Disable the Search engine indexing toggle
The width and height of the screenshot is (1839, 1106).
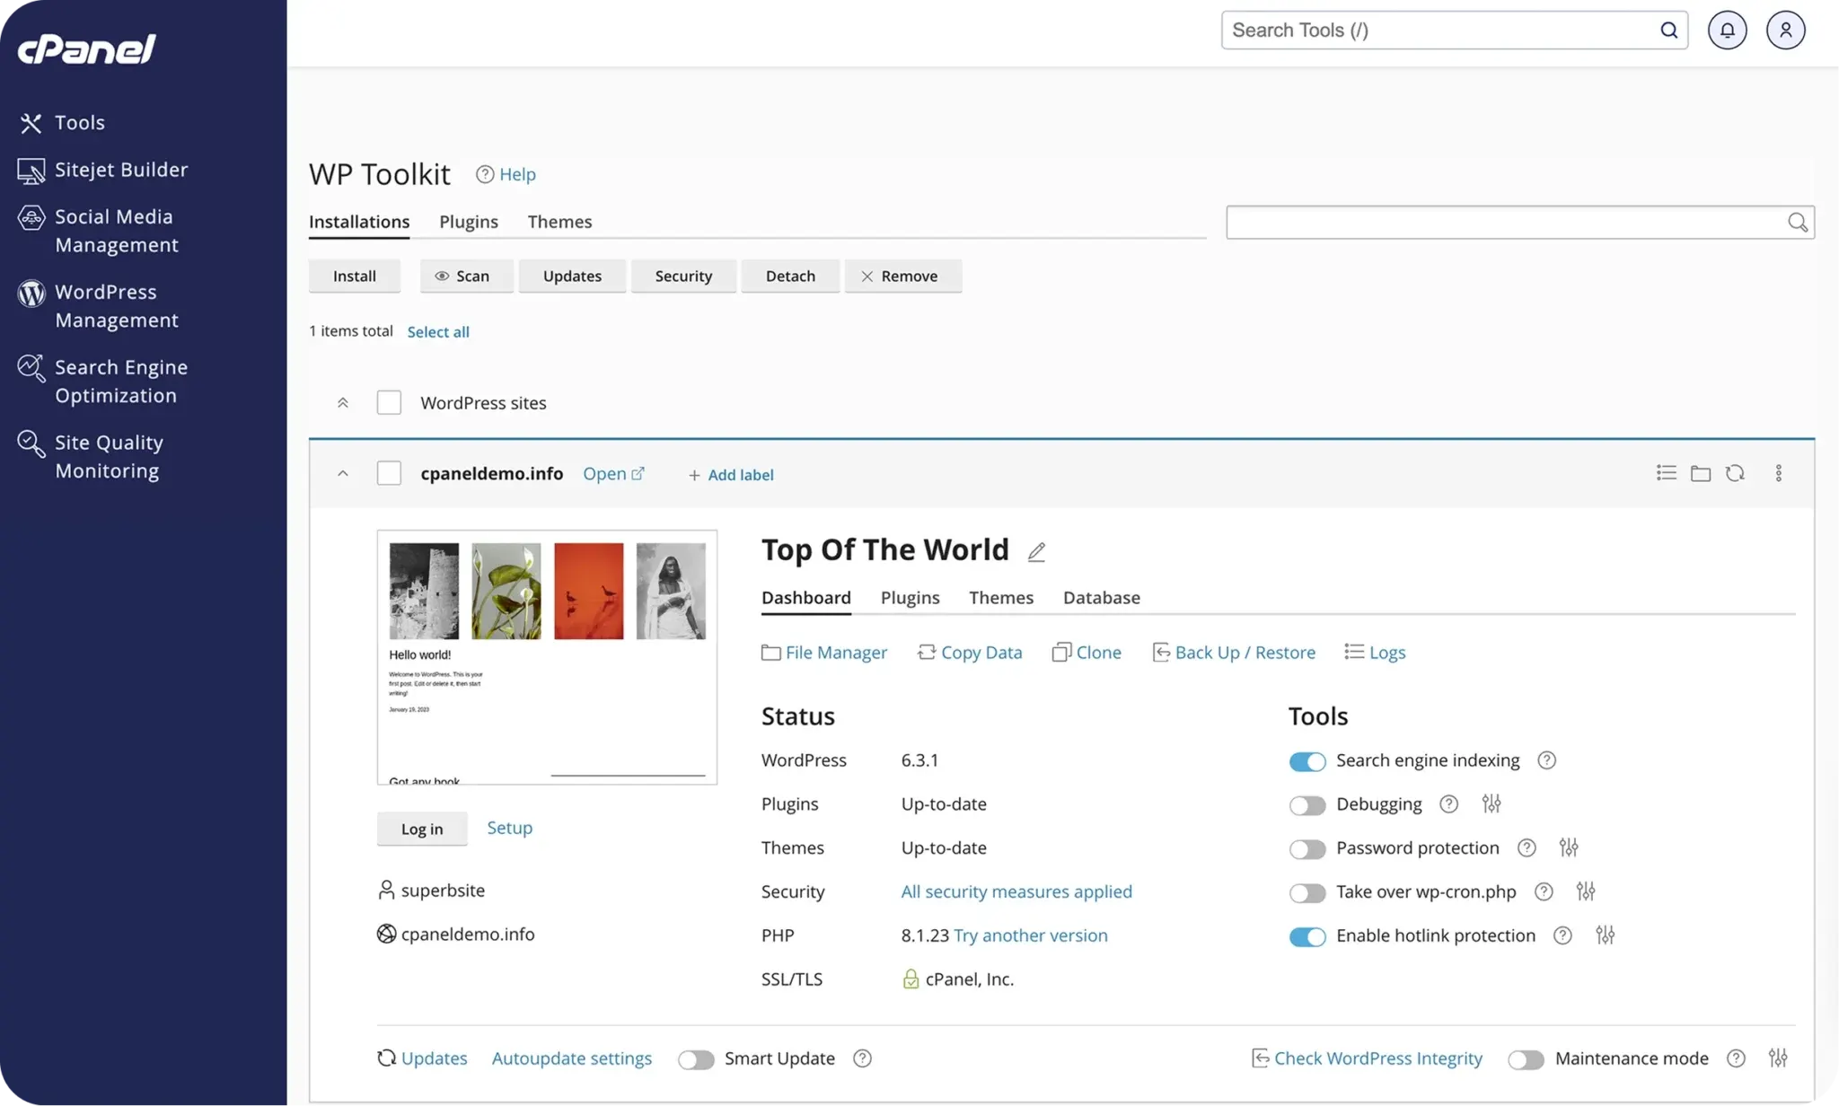1307,760
